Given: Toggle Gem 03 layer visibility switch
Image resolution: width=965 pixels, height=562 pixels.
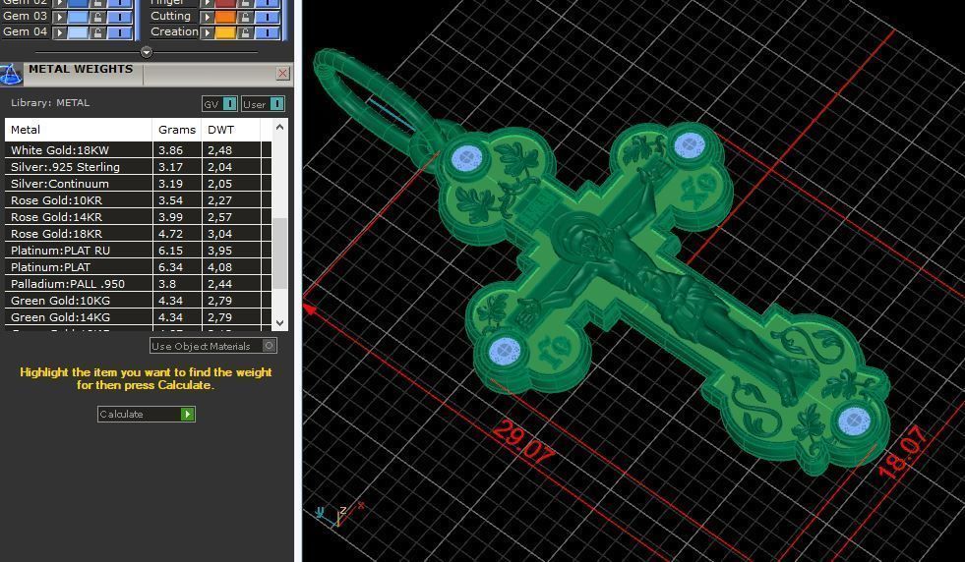Looking at the screenshot, I should point(120,17).
